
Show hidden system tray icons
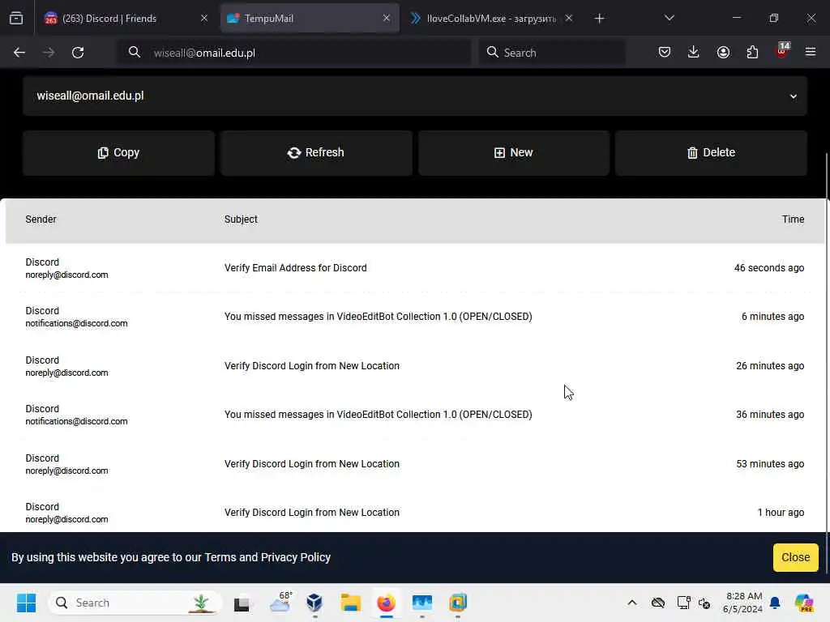632,603
